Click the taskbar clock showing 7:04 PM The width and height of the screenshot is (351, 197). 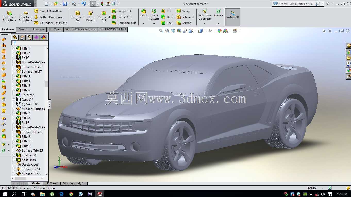click(341, 194)
